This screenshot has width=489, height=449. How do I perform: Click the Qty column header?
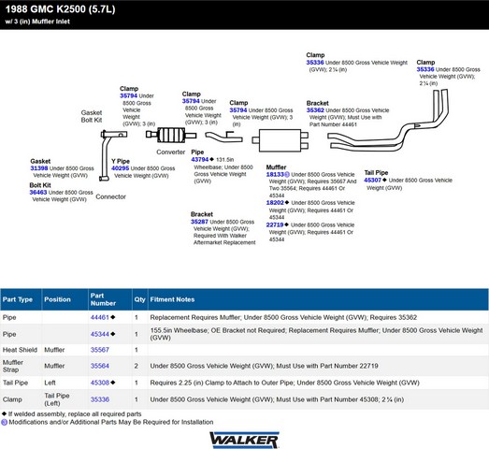click(x=139, y=299)
